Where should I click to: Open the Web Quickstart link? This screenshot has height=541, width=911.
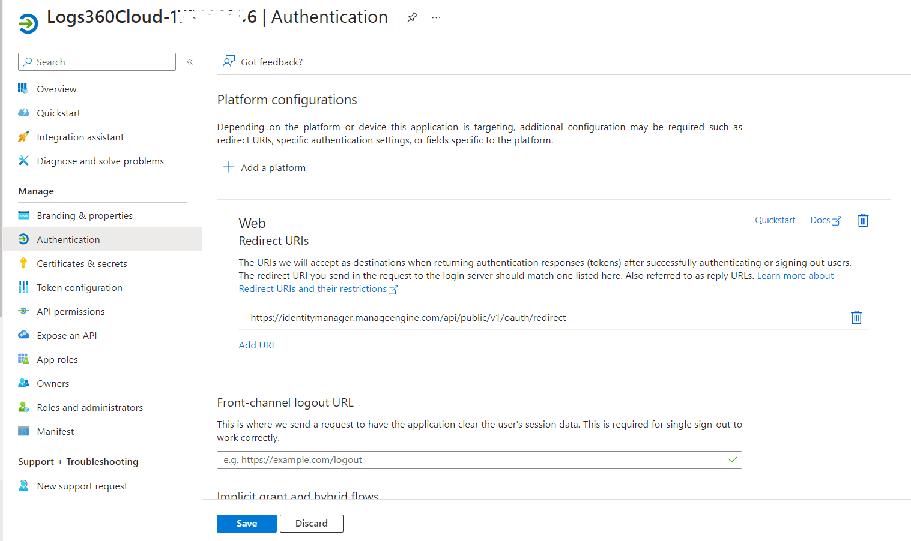tap(775, 220)
